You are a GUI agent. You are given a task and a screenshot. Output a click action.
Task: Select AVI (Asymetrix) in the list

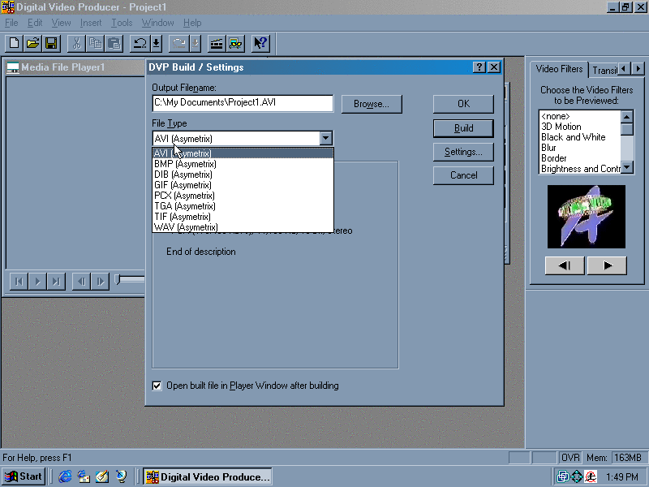(243, 153)
